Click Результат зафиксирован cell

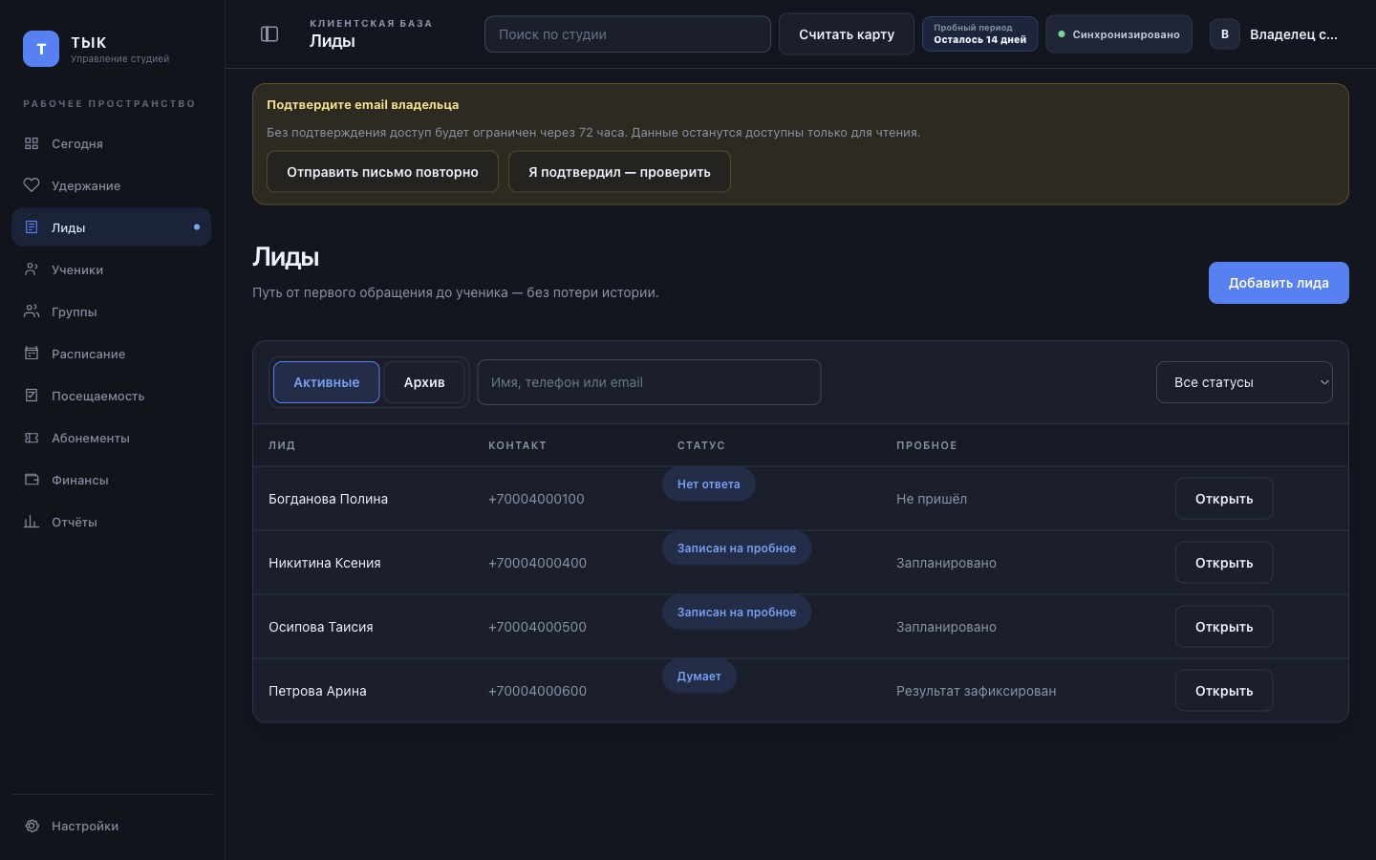click(x=976, y=691)
